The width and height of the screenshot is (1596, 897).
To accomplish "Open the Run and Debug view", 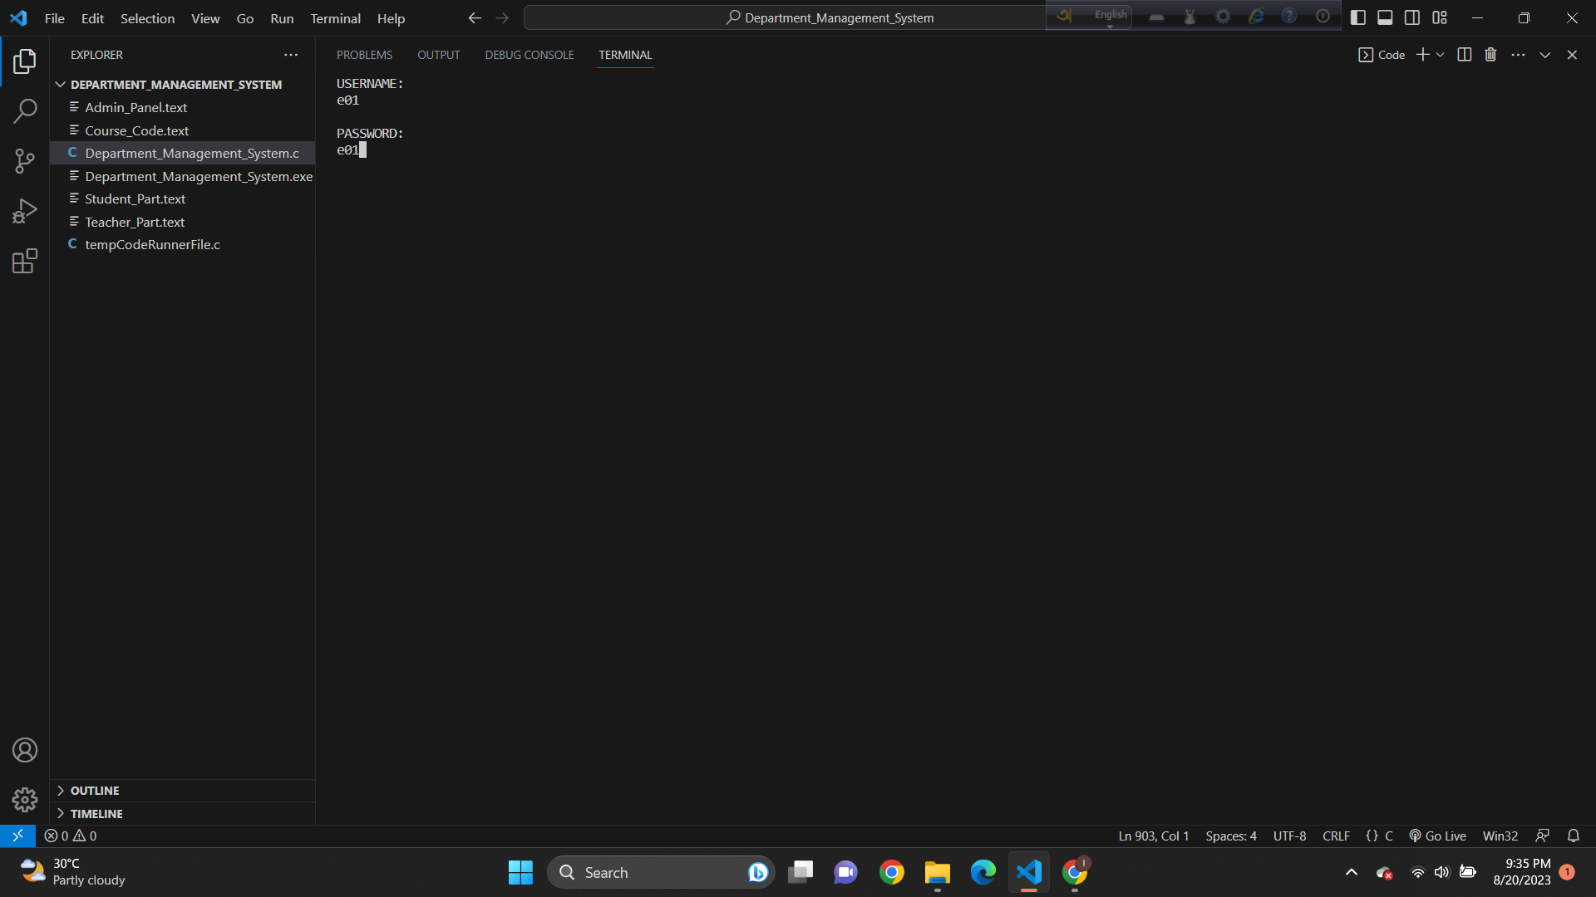I will pos(25,210).
